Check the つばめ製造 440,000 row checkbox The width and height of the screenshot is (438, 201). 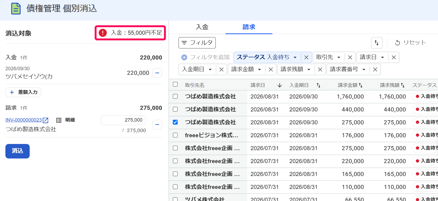tap(175, 109)
